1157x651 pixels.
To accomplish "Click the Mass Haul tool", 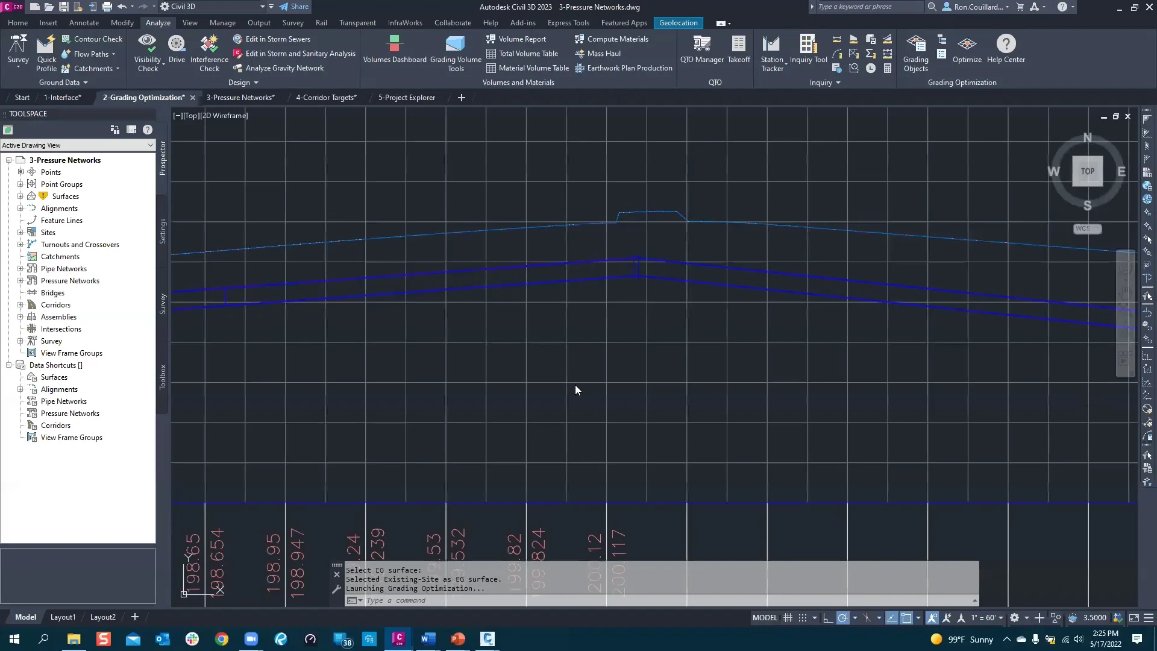I will tap(598, 54).
